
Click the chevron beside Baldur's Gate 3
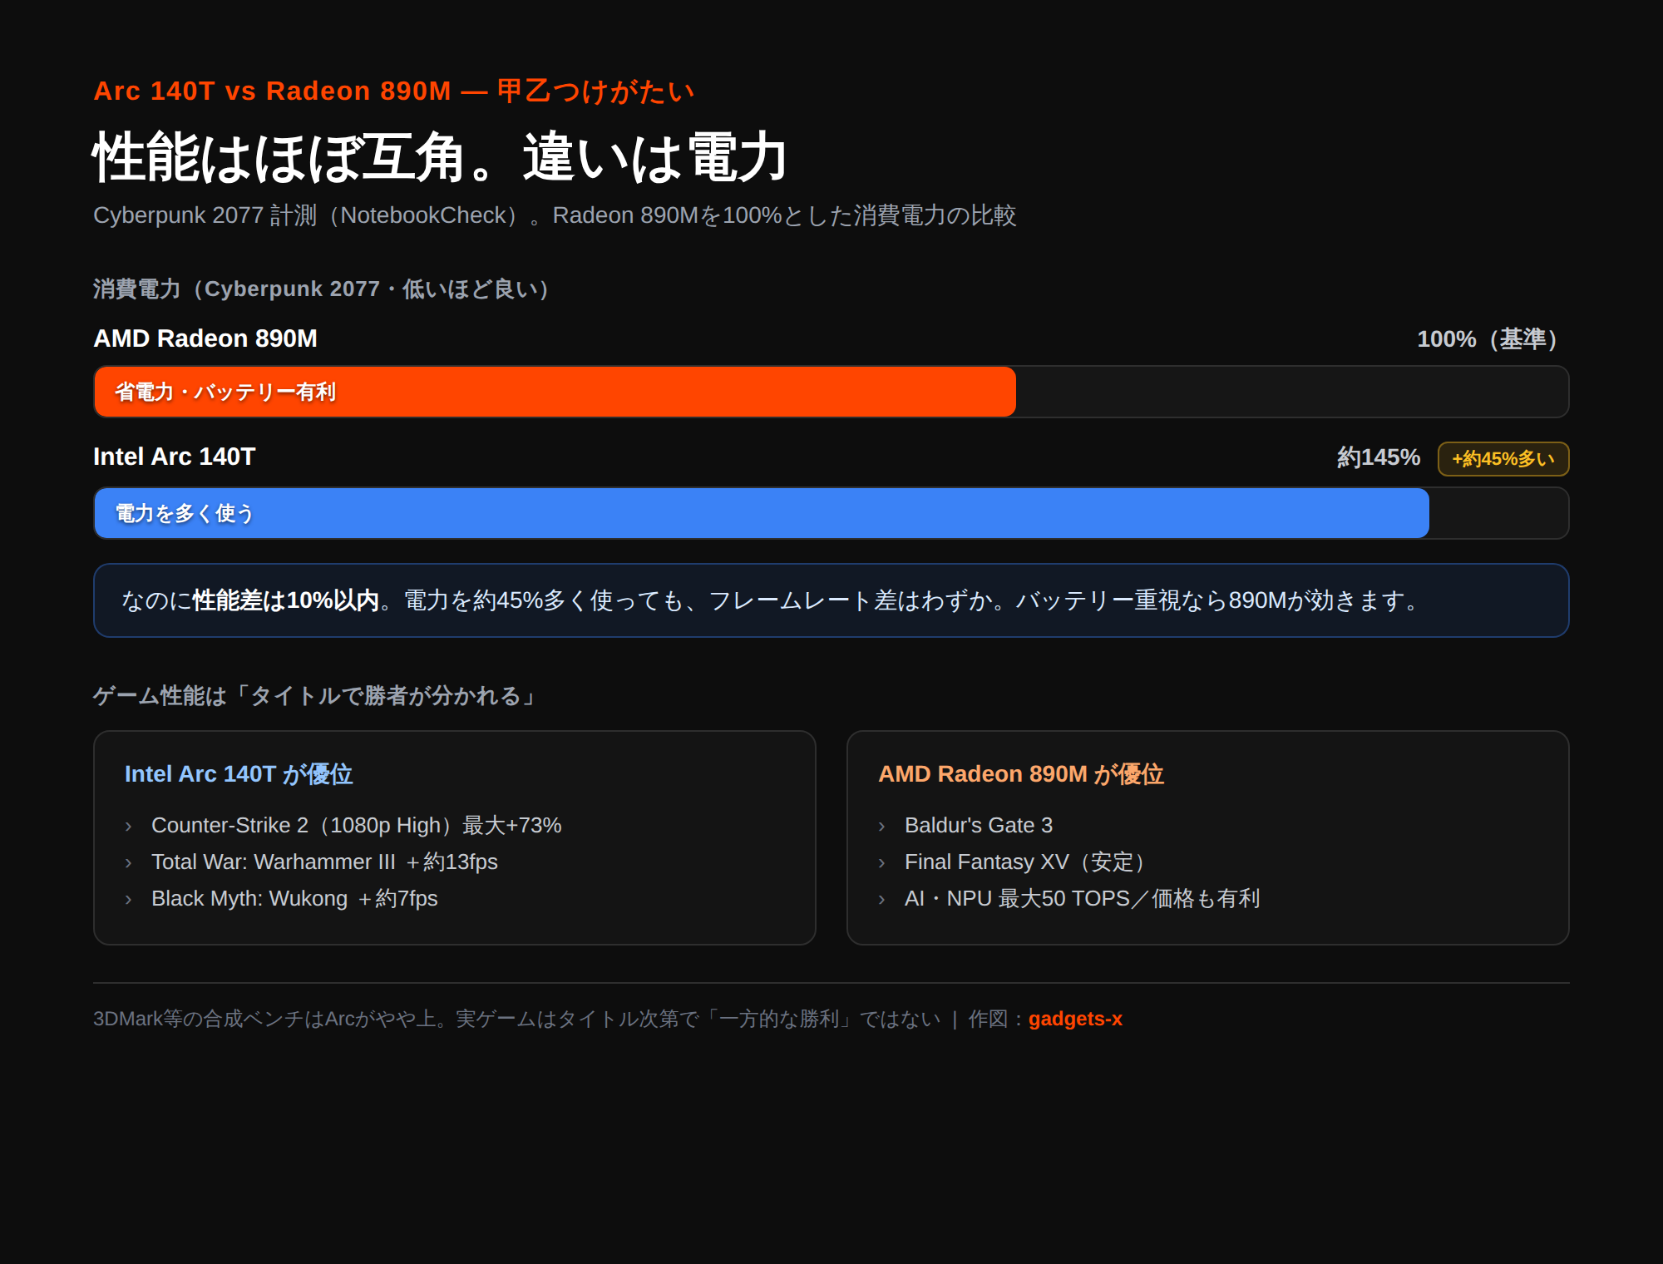[x=881, y=827]
